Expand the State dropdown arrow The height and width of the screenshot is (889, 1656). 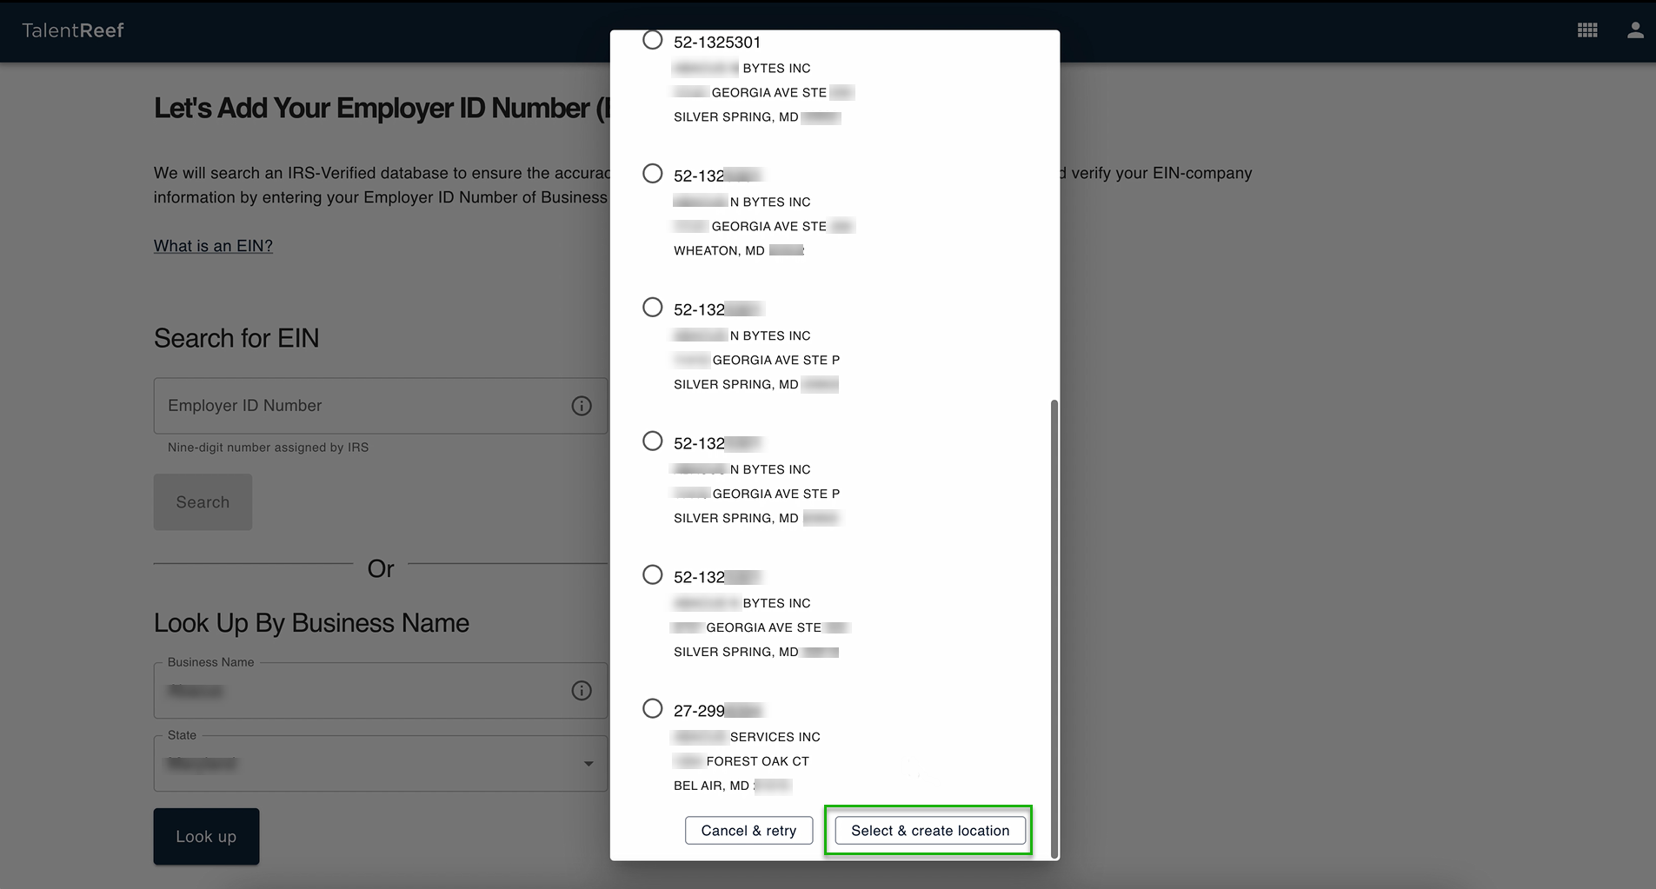click(589, 764)
